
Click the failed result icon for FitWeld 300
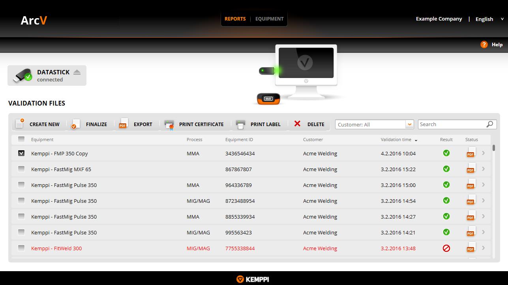pos(446,248)
